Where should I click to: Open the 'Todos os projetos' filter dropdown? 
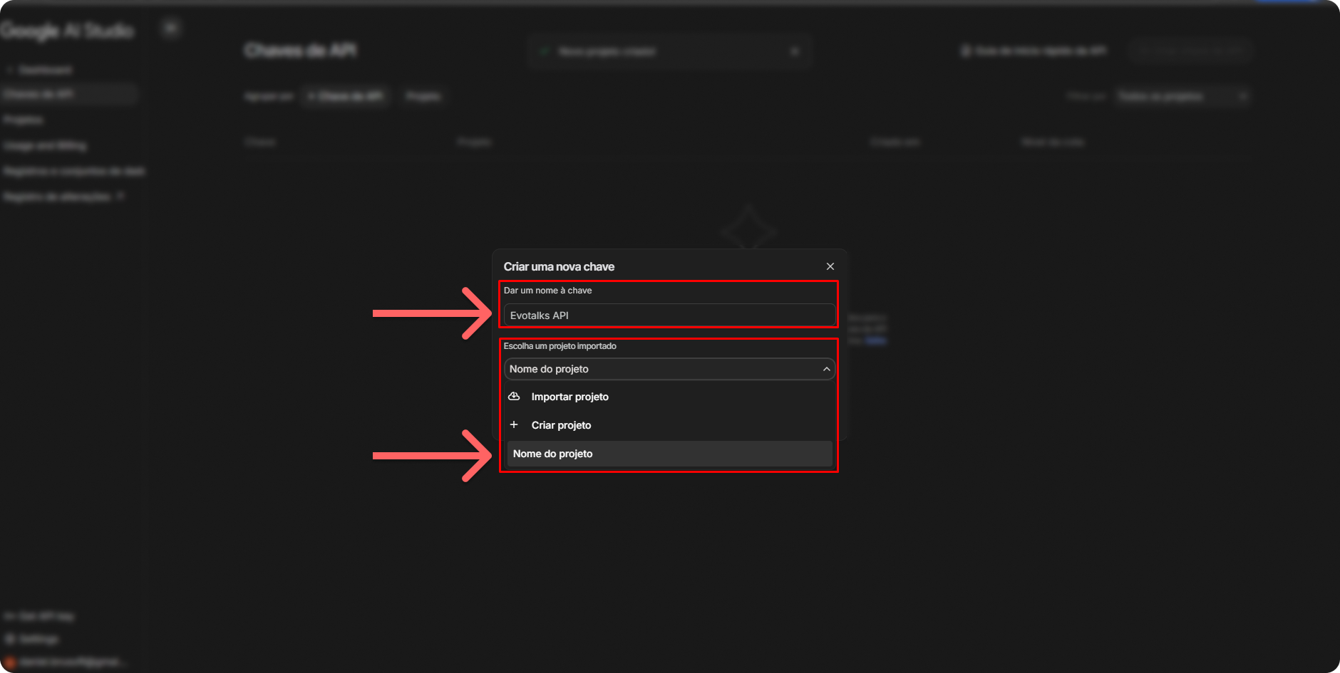click(1182, 96)
